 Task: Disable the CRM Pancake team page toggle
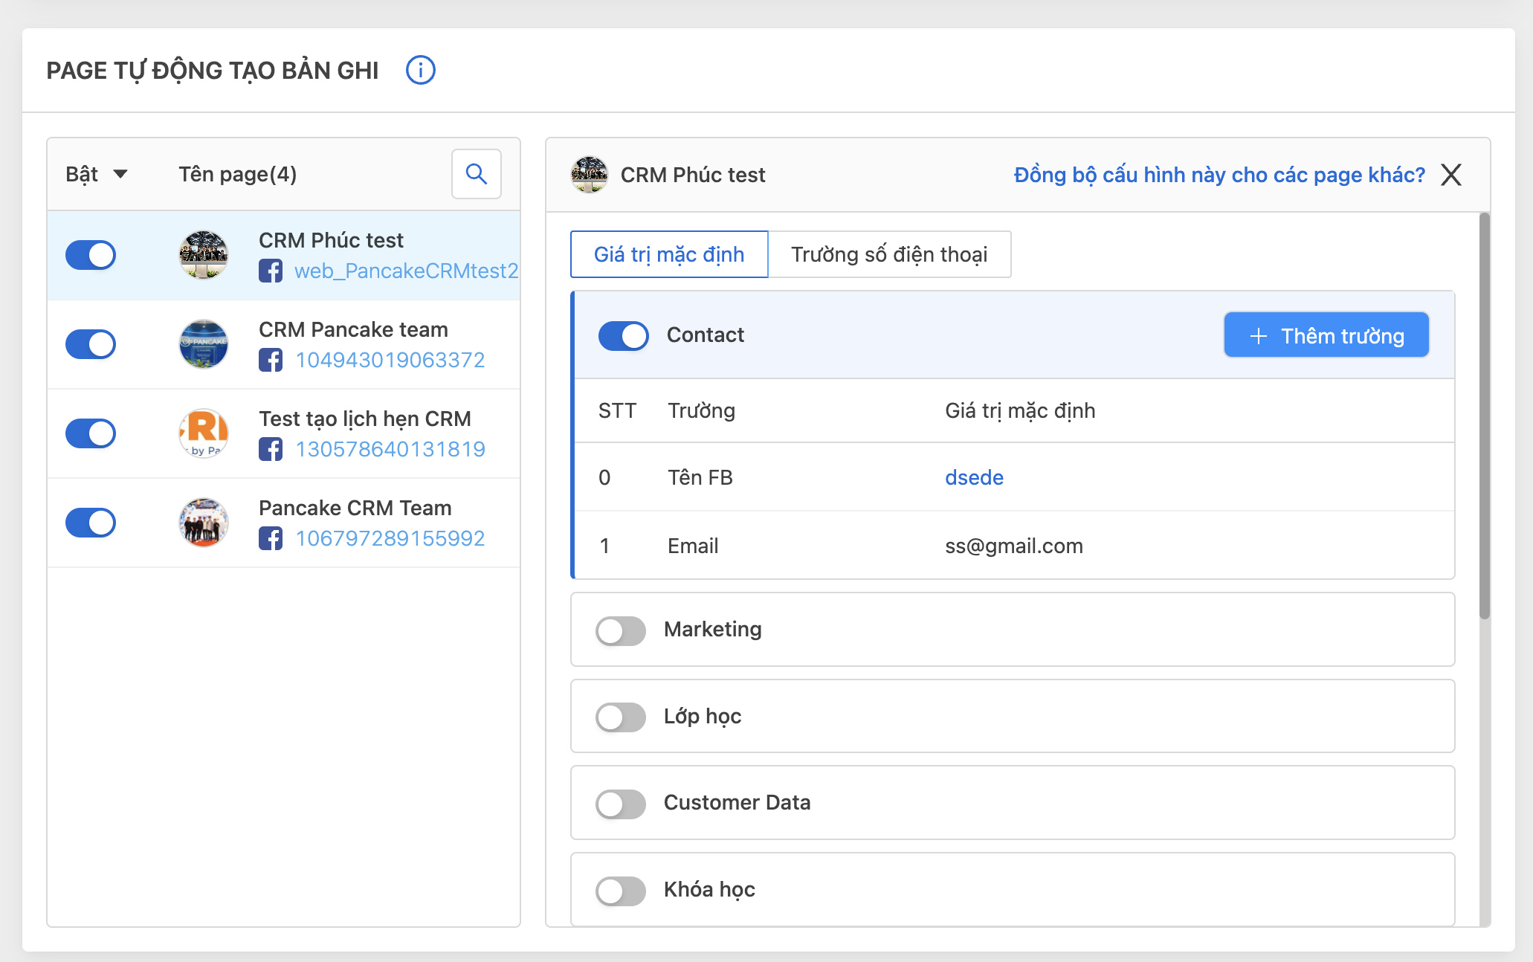point(91,344)
